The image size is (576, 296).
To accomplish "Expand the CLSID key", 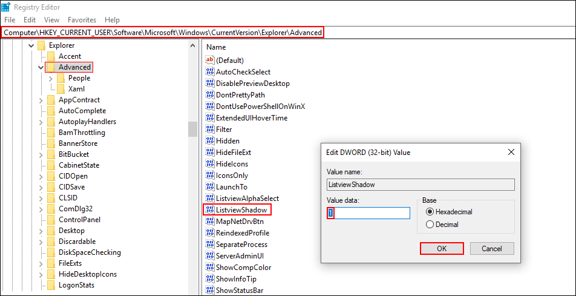I will click(x=41, y=198).
